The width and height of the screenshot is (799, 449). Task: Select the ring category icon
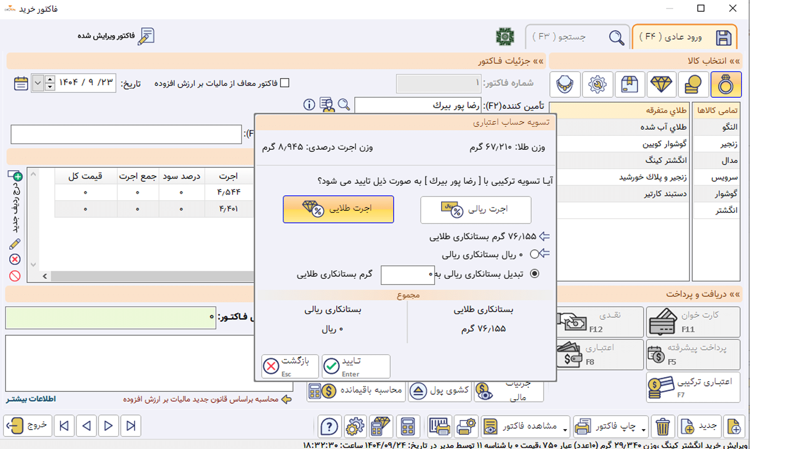point(726,84)
